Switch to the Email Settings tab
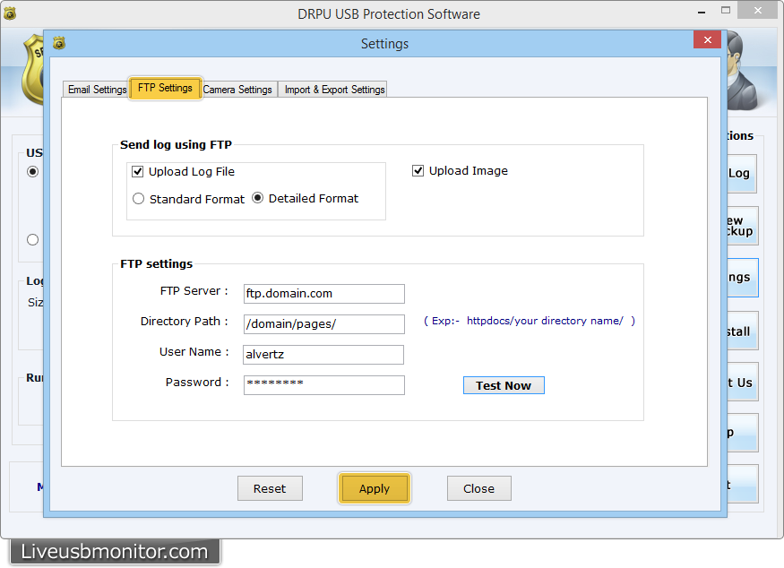The width and height of the screenshot is (784, 568). (96, 90)
